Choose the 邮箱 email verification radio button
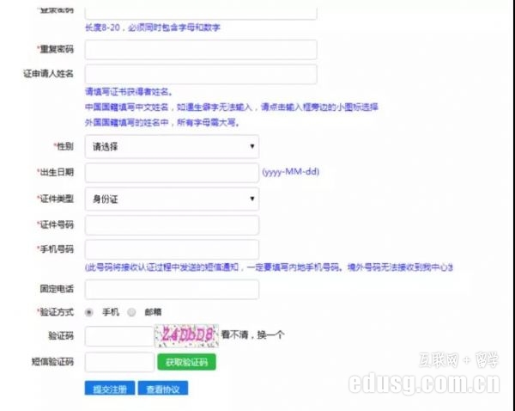 click(131, 312)
